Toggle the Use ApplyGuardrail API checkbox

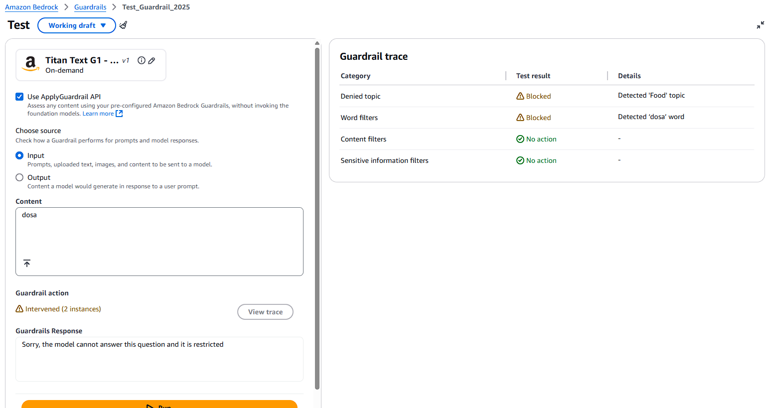point(19,97)
